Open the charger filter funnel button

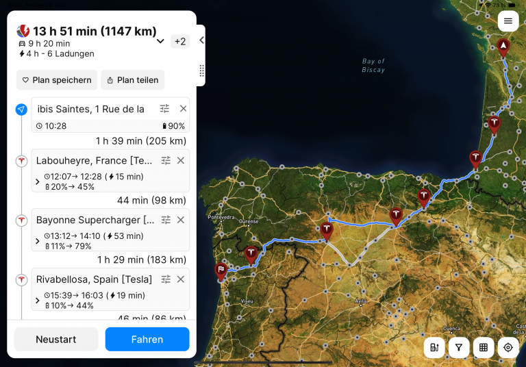tap(459, 348)
